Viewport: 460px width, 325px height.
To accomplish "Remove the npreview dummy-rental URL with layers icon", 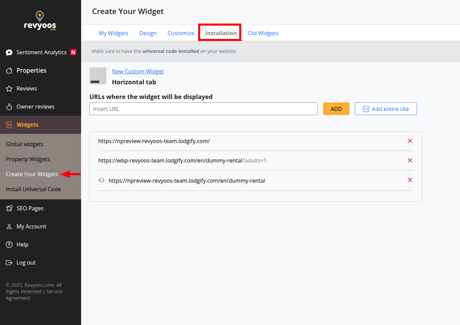I will pyautogui.click(x=410, y=180).
